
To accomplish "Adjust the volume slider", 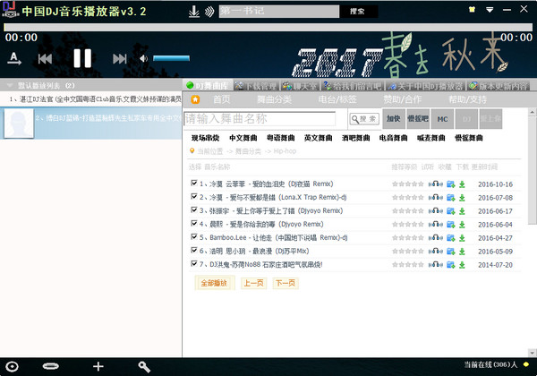I will pos(170,59).
